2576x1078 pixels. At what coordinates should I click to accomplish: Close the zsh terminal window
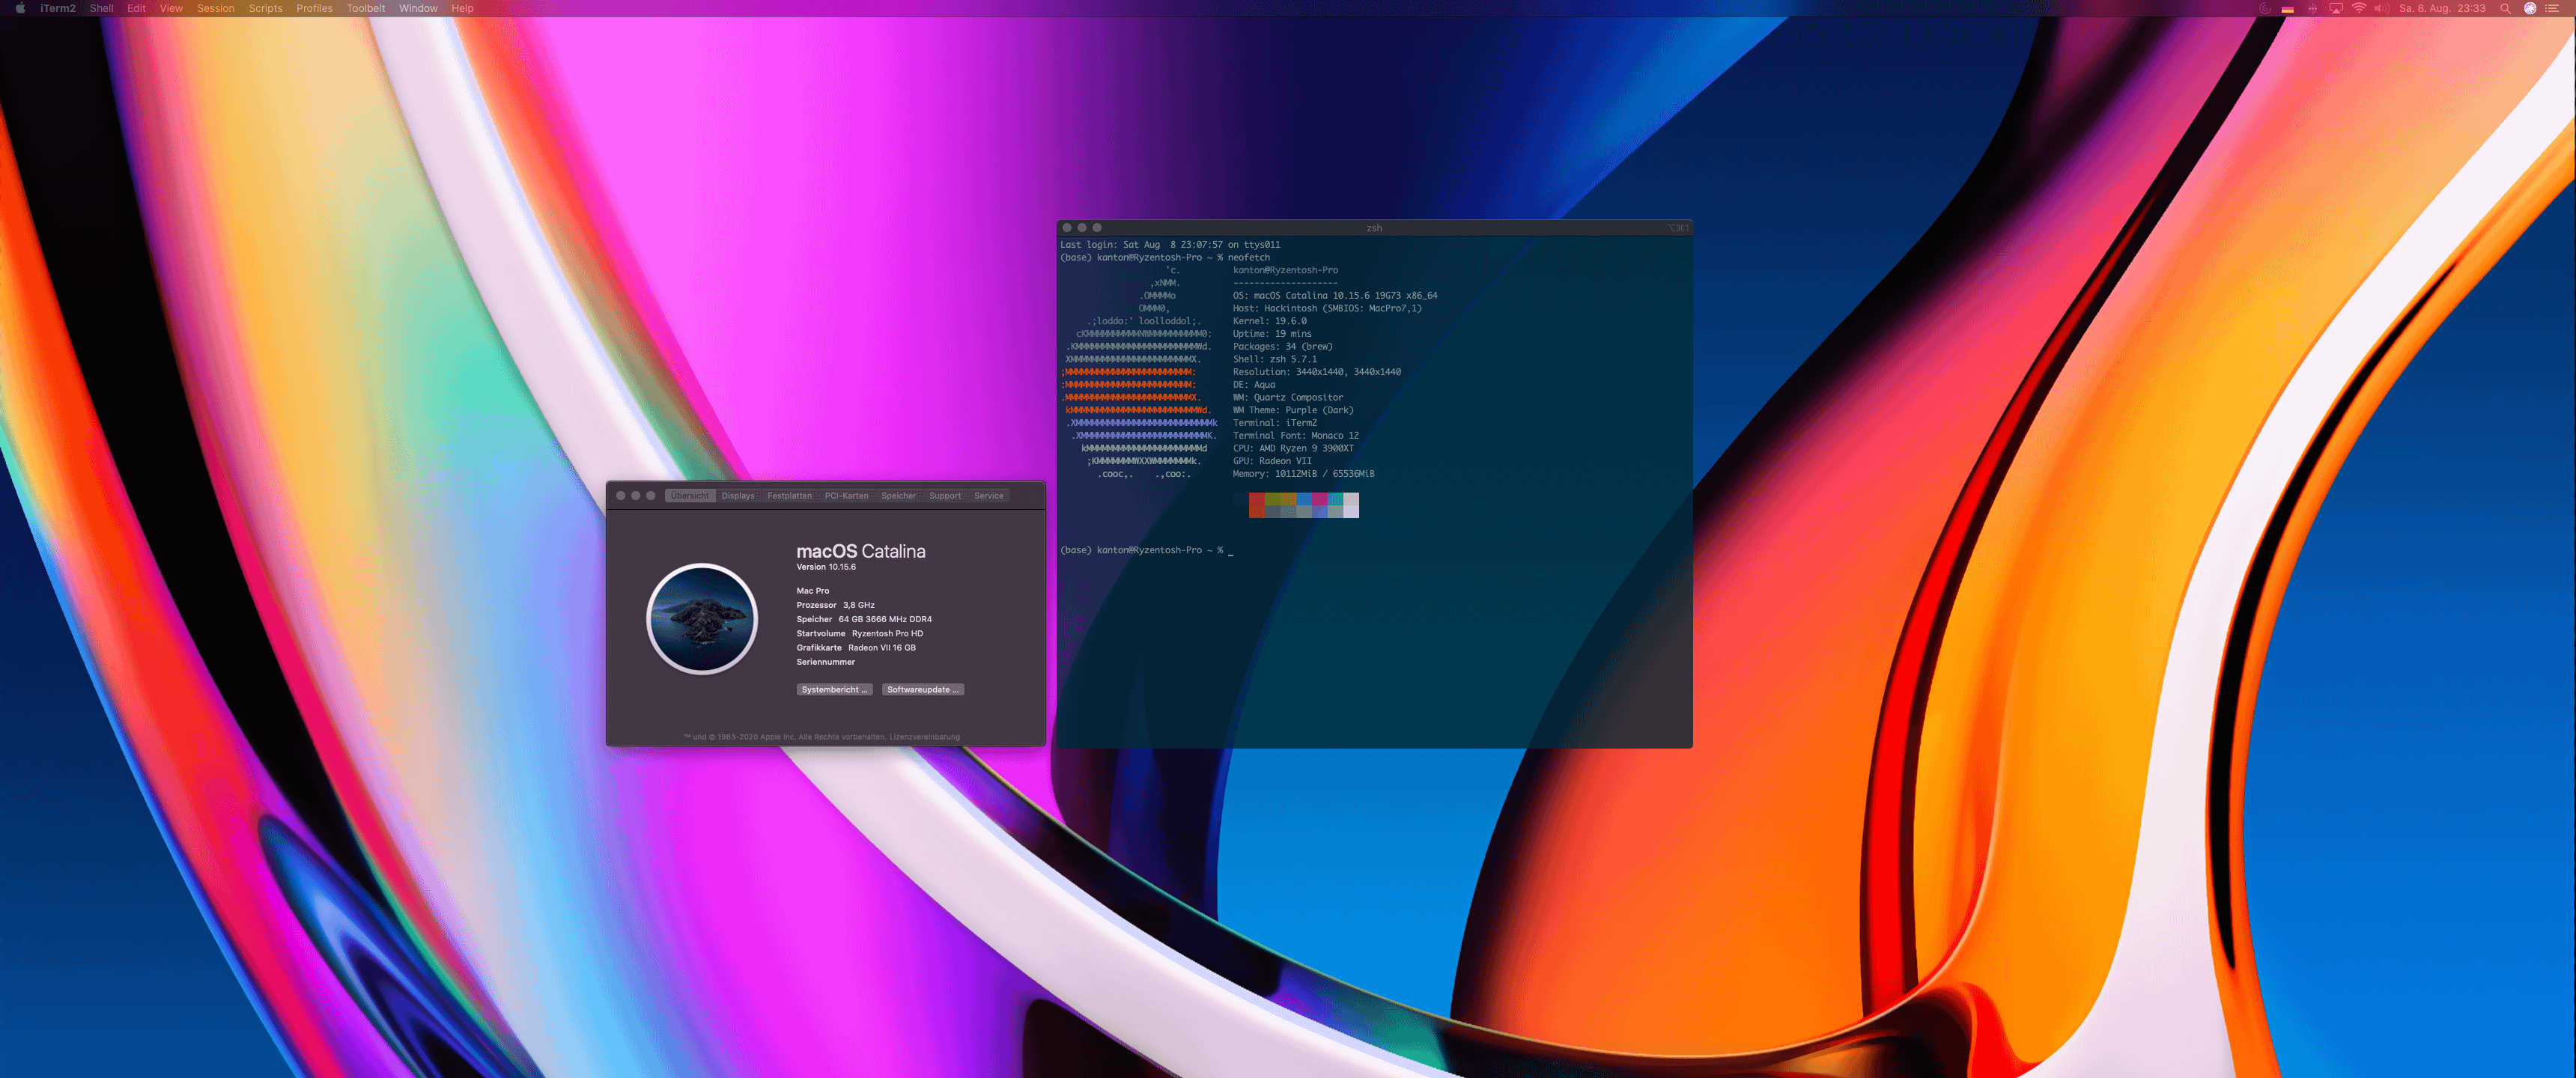[x=1067, y=228]
